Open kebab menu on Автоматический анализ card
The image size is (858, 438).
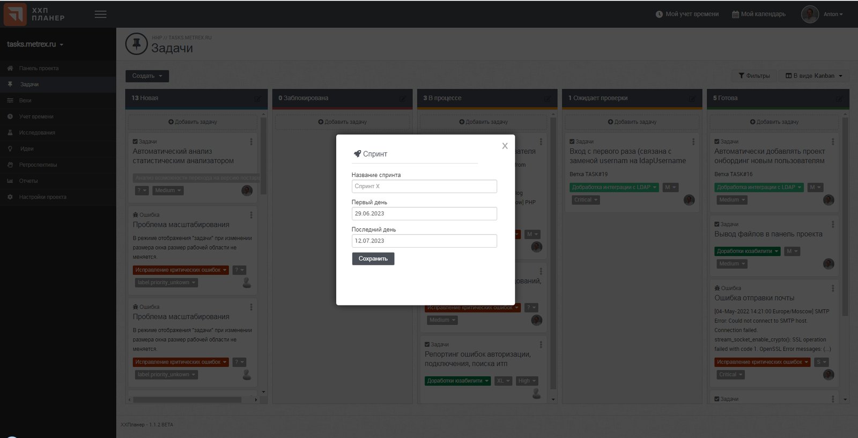[251, 142]
